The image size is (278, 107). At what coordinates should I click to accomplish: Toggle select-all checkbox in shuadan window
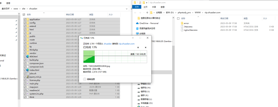(24, 15)
